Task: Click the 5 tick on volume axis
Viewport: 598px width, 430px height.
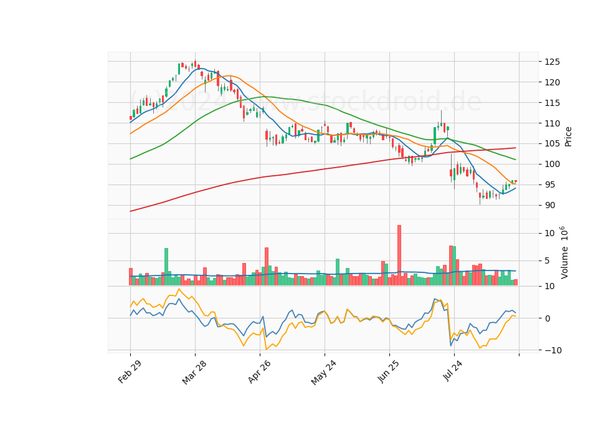Action: click(x=548, y=261)
